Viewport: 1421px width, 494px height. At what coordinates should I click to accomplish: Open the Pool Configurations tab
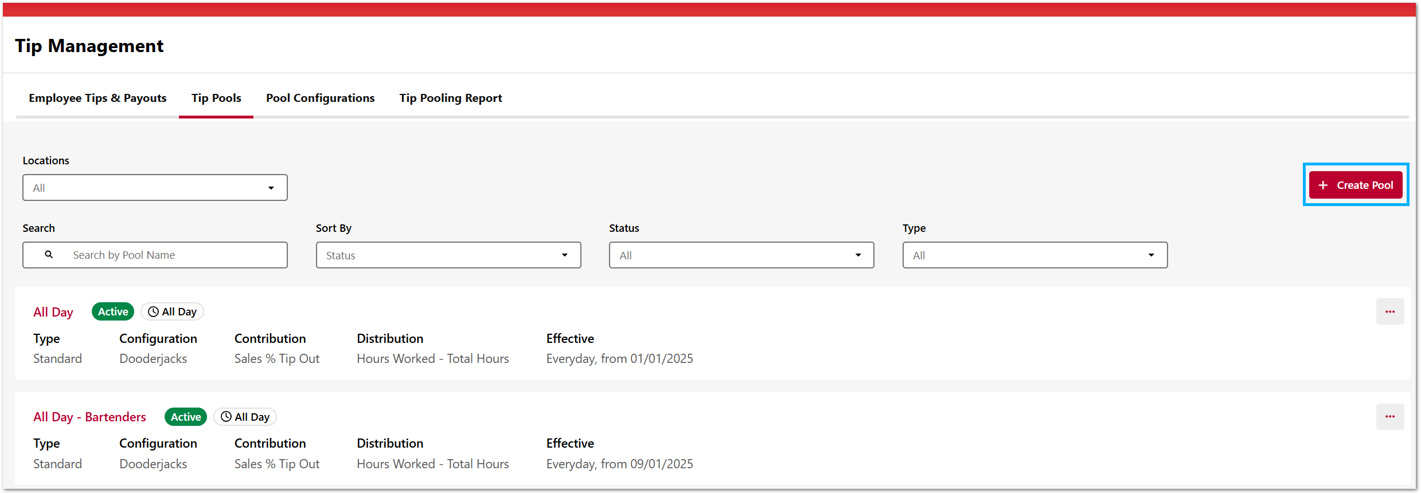(320, 98)
